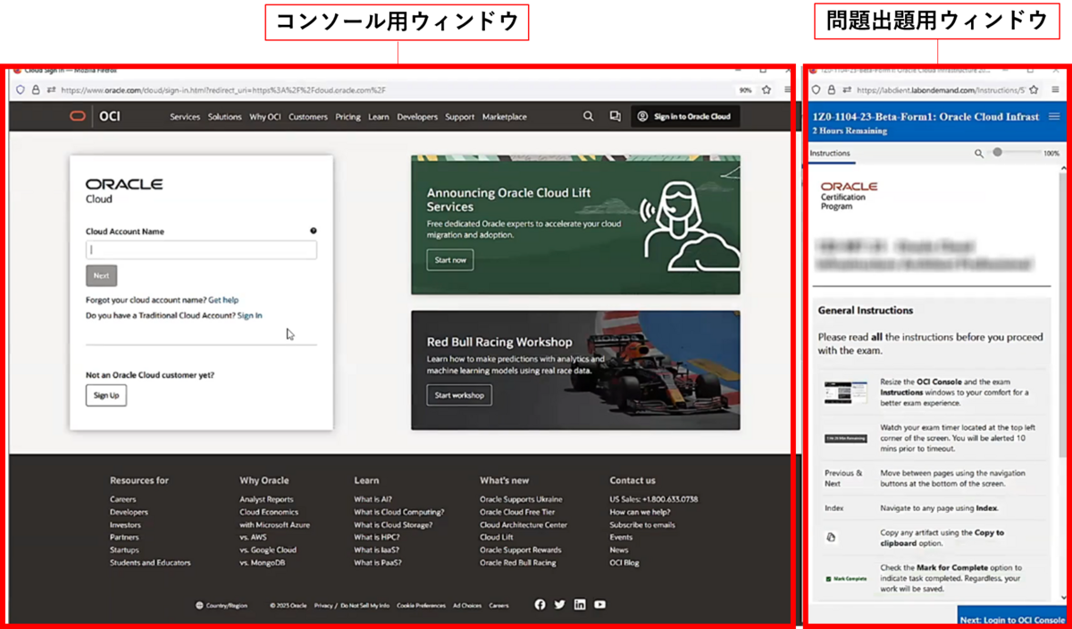
Task: Open the Get help link
Action: (x=223, y=300)
